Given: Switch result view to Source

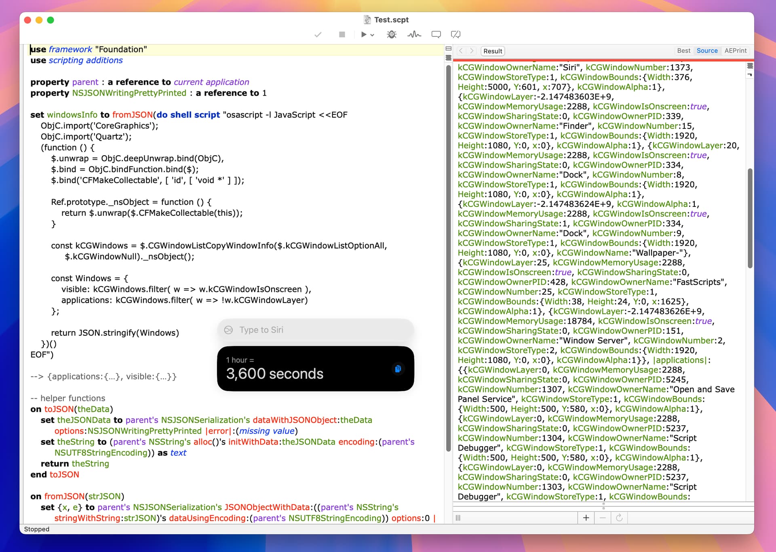Looking at the screenshot, I should point(707,51).
